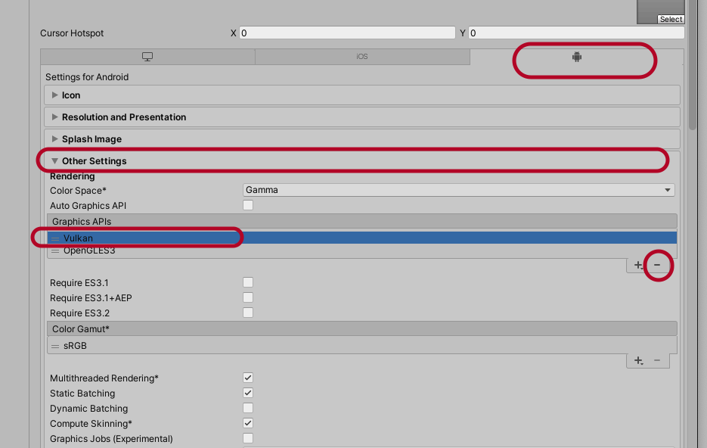The image size is (707, 448).
Task: Expand Resolution and Presentation section
Action: 362,117
